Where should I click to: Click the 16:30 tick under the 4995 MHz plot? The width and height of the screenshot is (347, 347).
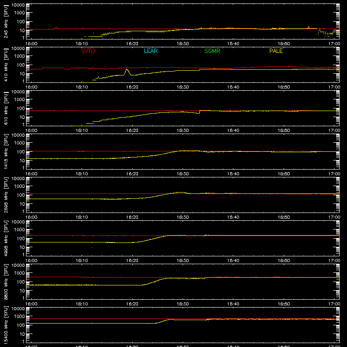[183, 261]
